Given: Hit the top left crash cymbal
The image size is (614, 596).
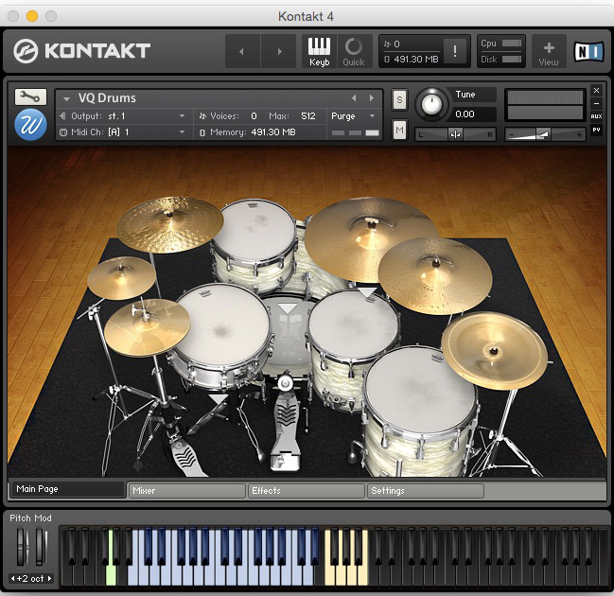Looking at the screenshot, I should coord(170,224).
